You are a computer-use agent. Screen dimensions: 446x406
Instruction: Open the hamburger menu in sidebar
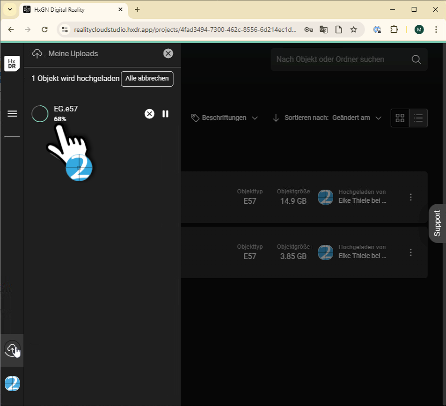[x=12, y=114]
